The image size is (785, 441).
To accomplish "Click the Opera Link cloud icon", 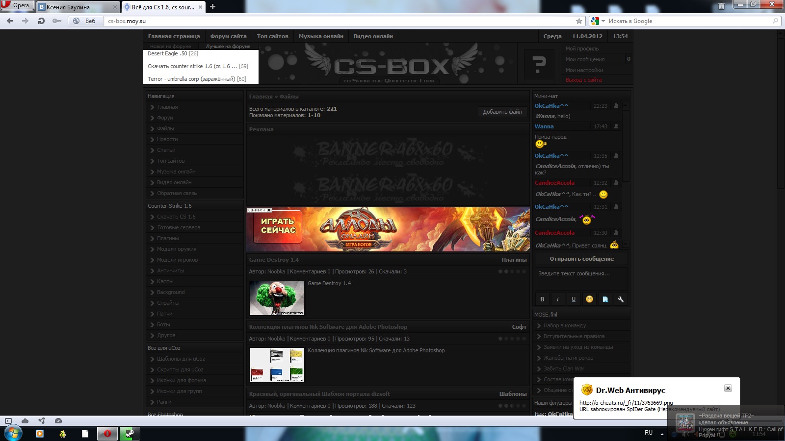I will click(x=25, y=421).
